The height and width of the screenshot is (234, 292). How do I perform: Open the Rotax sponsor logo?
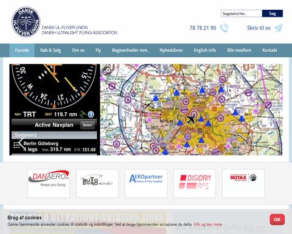(x=243, y=183)
